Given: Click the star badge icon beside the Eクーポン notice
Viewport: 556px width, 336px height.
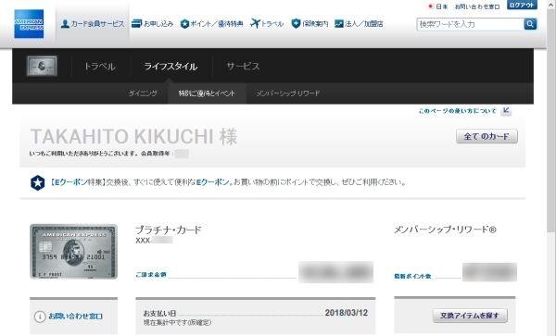Looking at the screenshot, I should point(38,182).
